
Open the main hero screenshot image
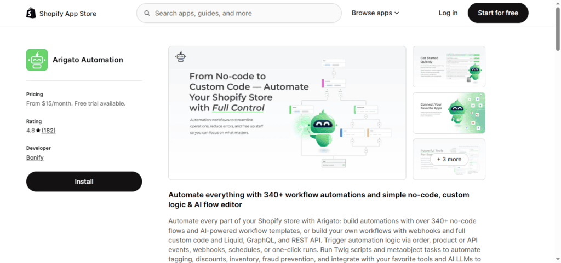(x=287, y=113)
